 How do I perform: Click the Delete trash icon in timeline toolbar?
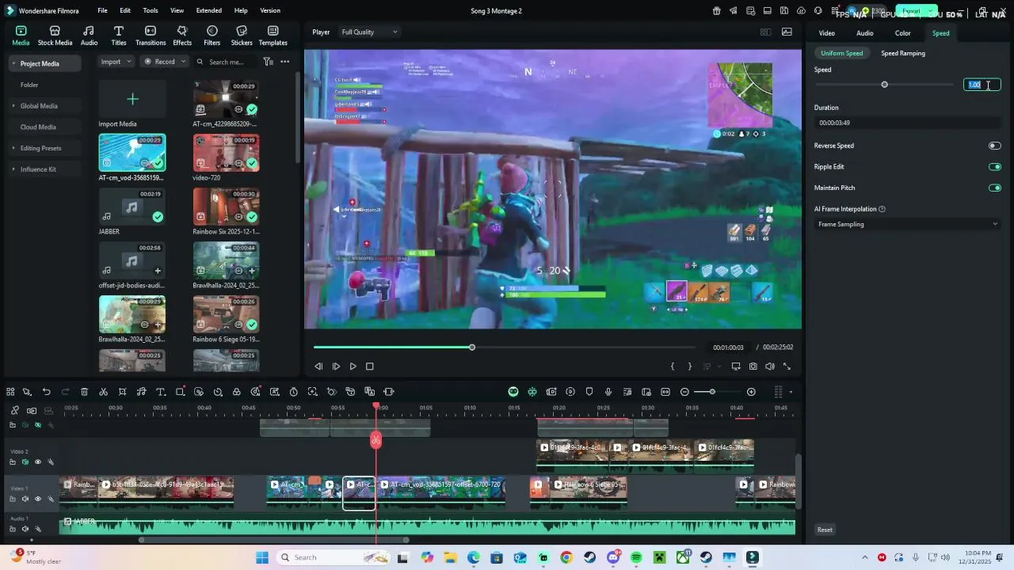84,392
